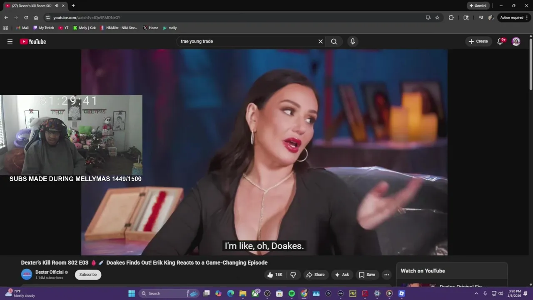Select the youtube.com URL in address bar
Screen dimensions: 533x300
87,17
